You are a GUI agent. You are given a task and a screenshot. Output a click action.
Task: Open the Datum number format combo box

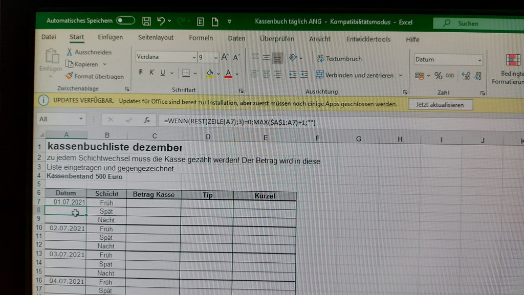448,60
